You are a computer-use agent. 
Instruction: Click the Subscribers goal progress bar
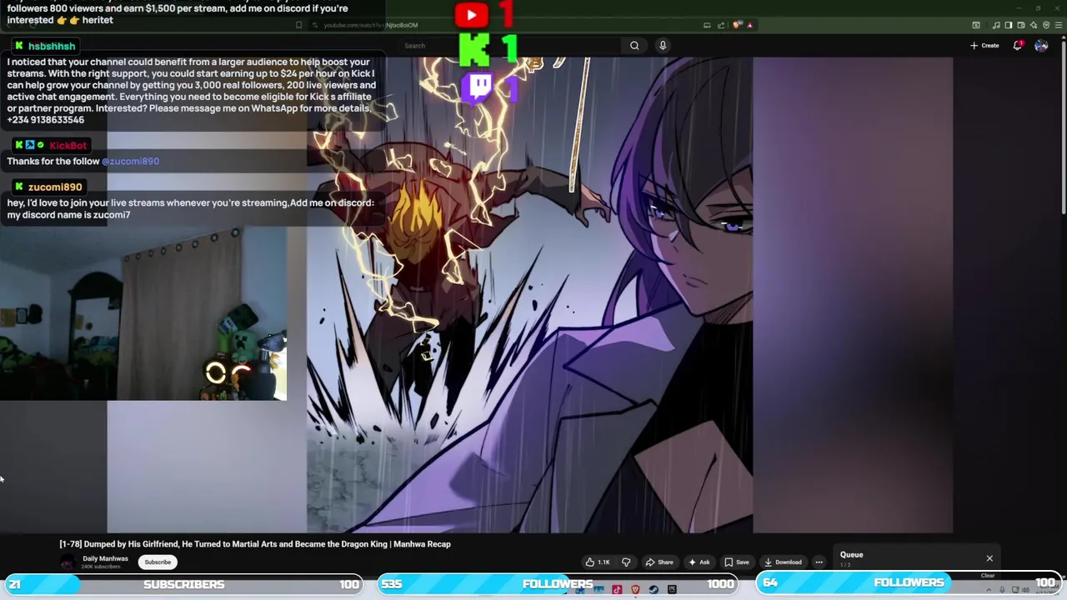[x=183, y=584]
